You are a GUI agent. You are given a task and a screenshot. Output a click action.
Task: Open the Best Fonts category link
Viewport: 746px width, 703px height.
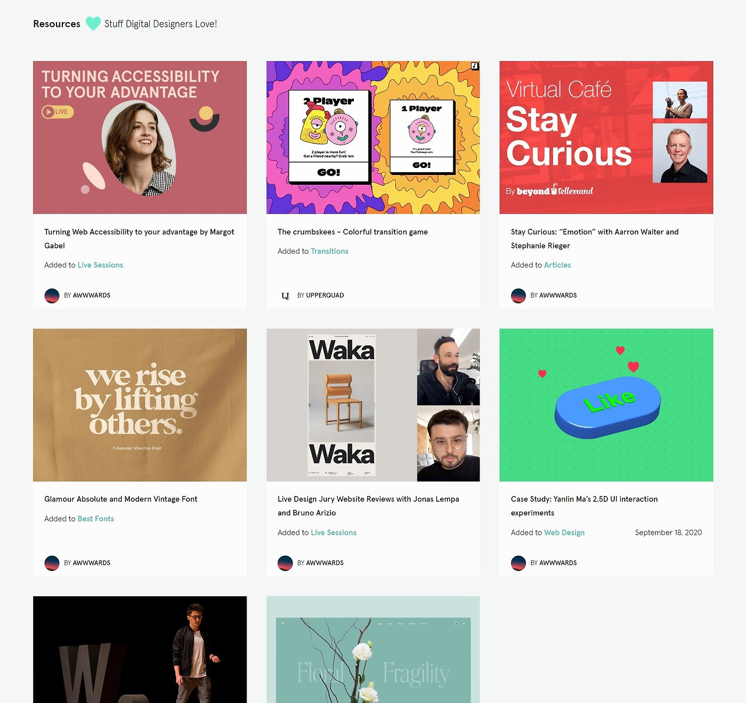[96, 519]
